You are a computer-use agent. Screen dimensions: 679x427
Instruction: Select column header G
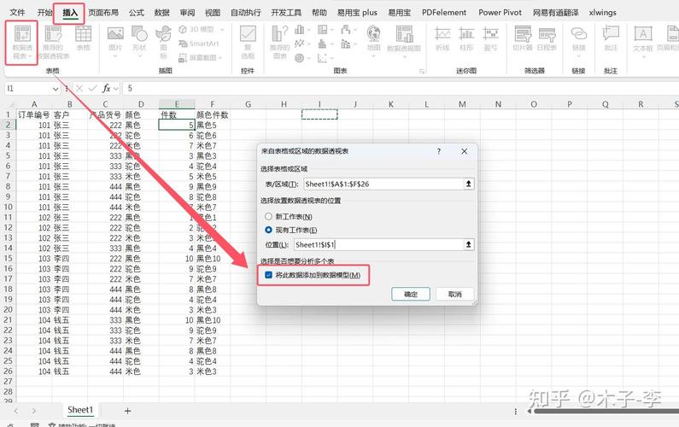click(249, 104)
